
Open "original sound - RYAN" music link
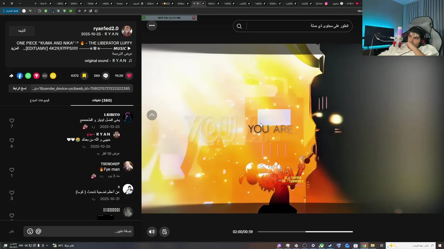pyautogui.click(x=108, y=61)
